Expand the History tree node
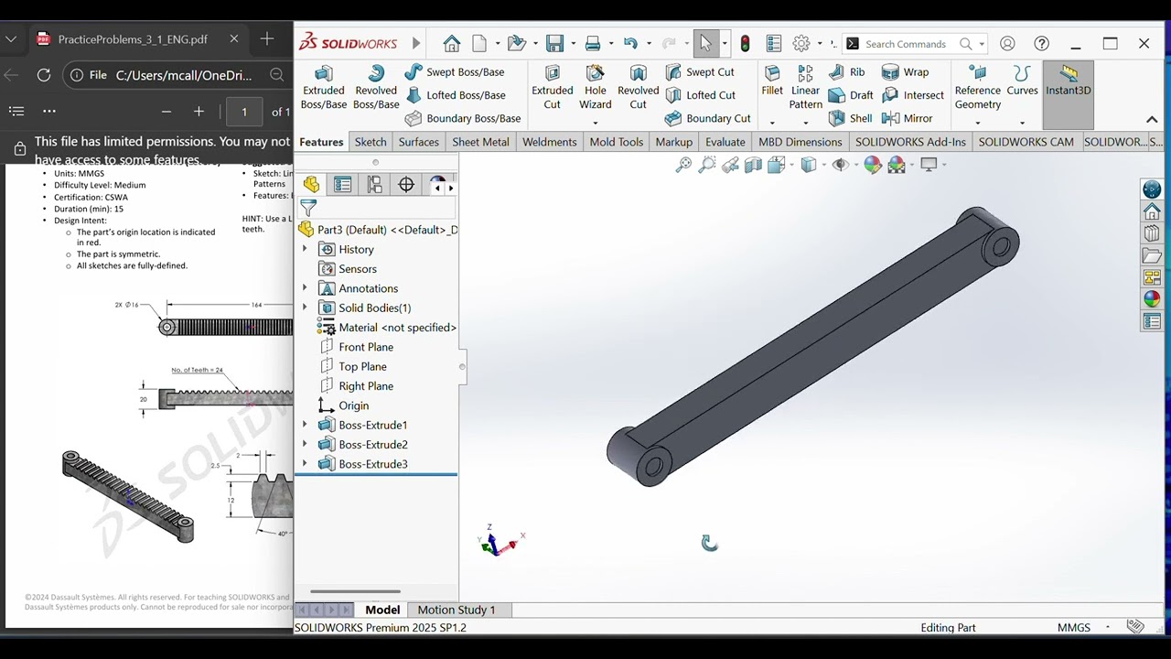 pos(305,249)
